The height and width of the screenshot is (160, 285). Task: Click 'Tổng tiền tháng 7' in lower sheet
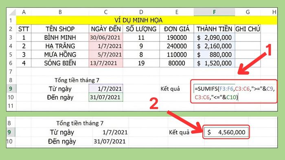click(x=80, y=123)
